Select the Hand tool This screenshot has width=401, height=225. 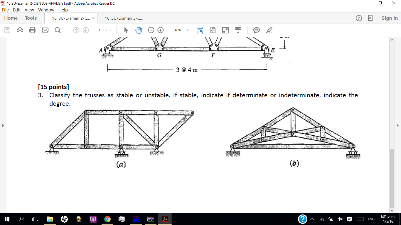[138, 30]
